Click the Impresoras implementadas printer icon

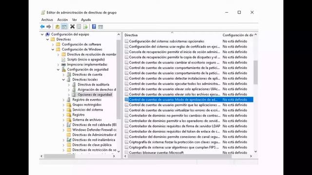pos(63,65)
